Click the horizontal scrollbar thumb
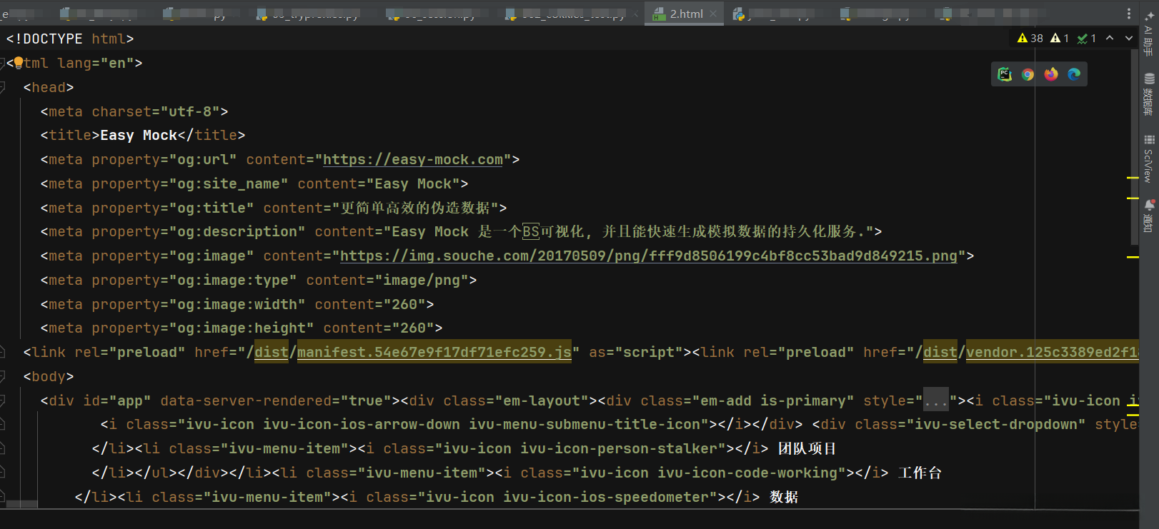 (21, 504)
